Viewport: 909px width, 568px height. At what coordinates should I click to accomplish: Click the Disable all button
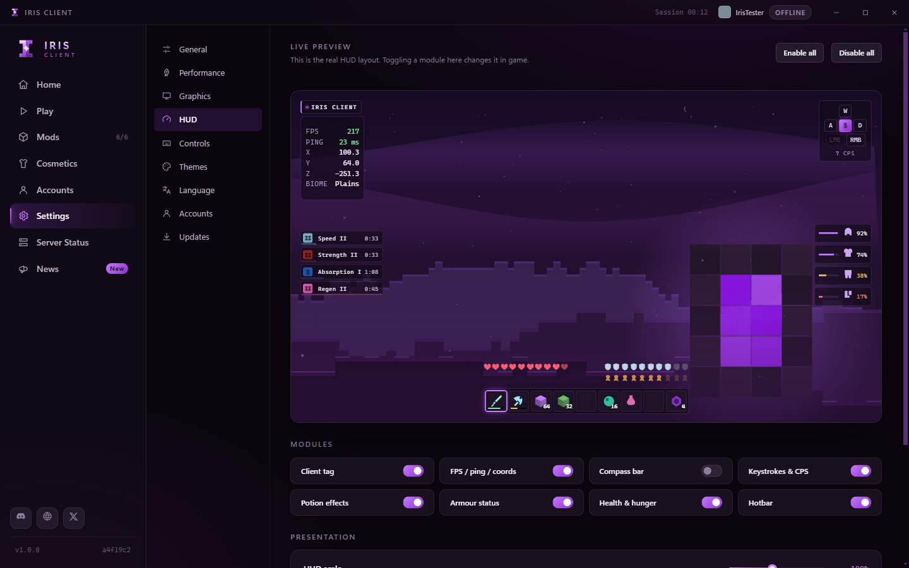click(x=857, y=53)
